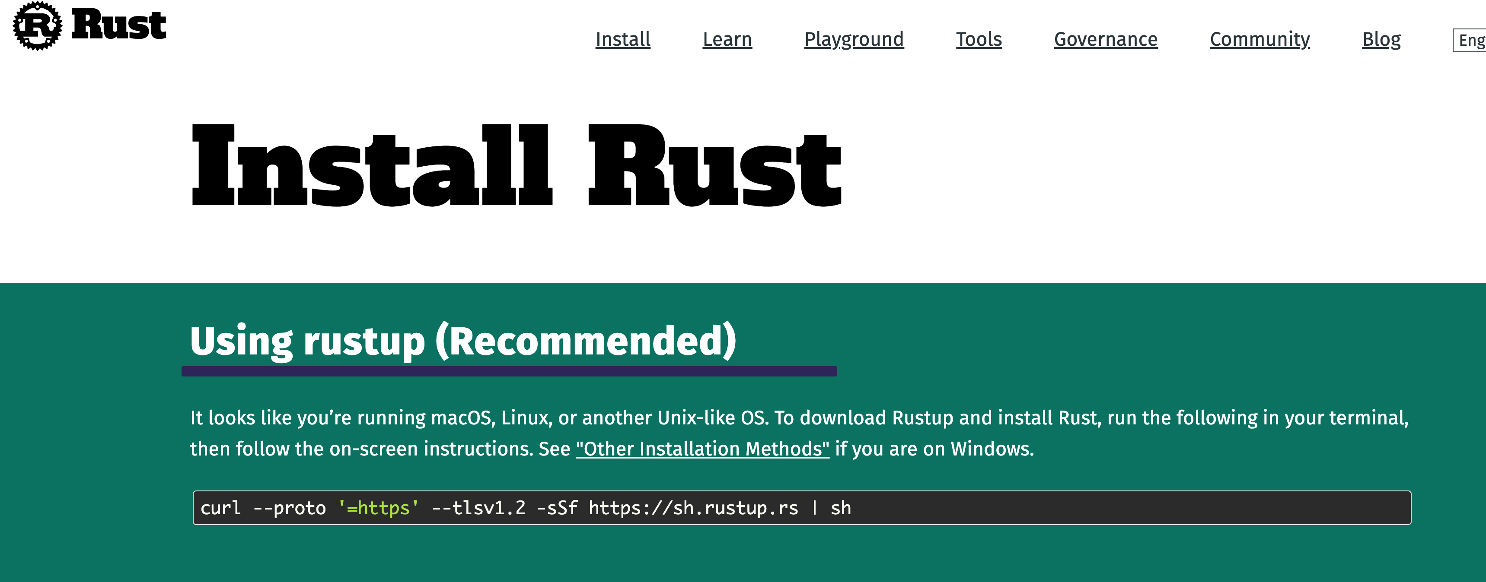Open the Install nav link
The height and width of the screenshot is (582, 1486).
point(622,39)
